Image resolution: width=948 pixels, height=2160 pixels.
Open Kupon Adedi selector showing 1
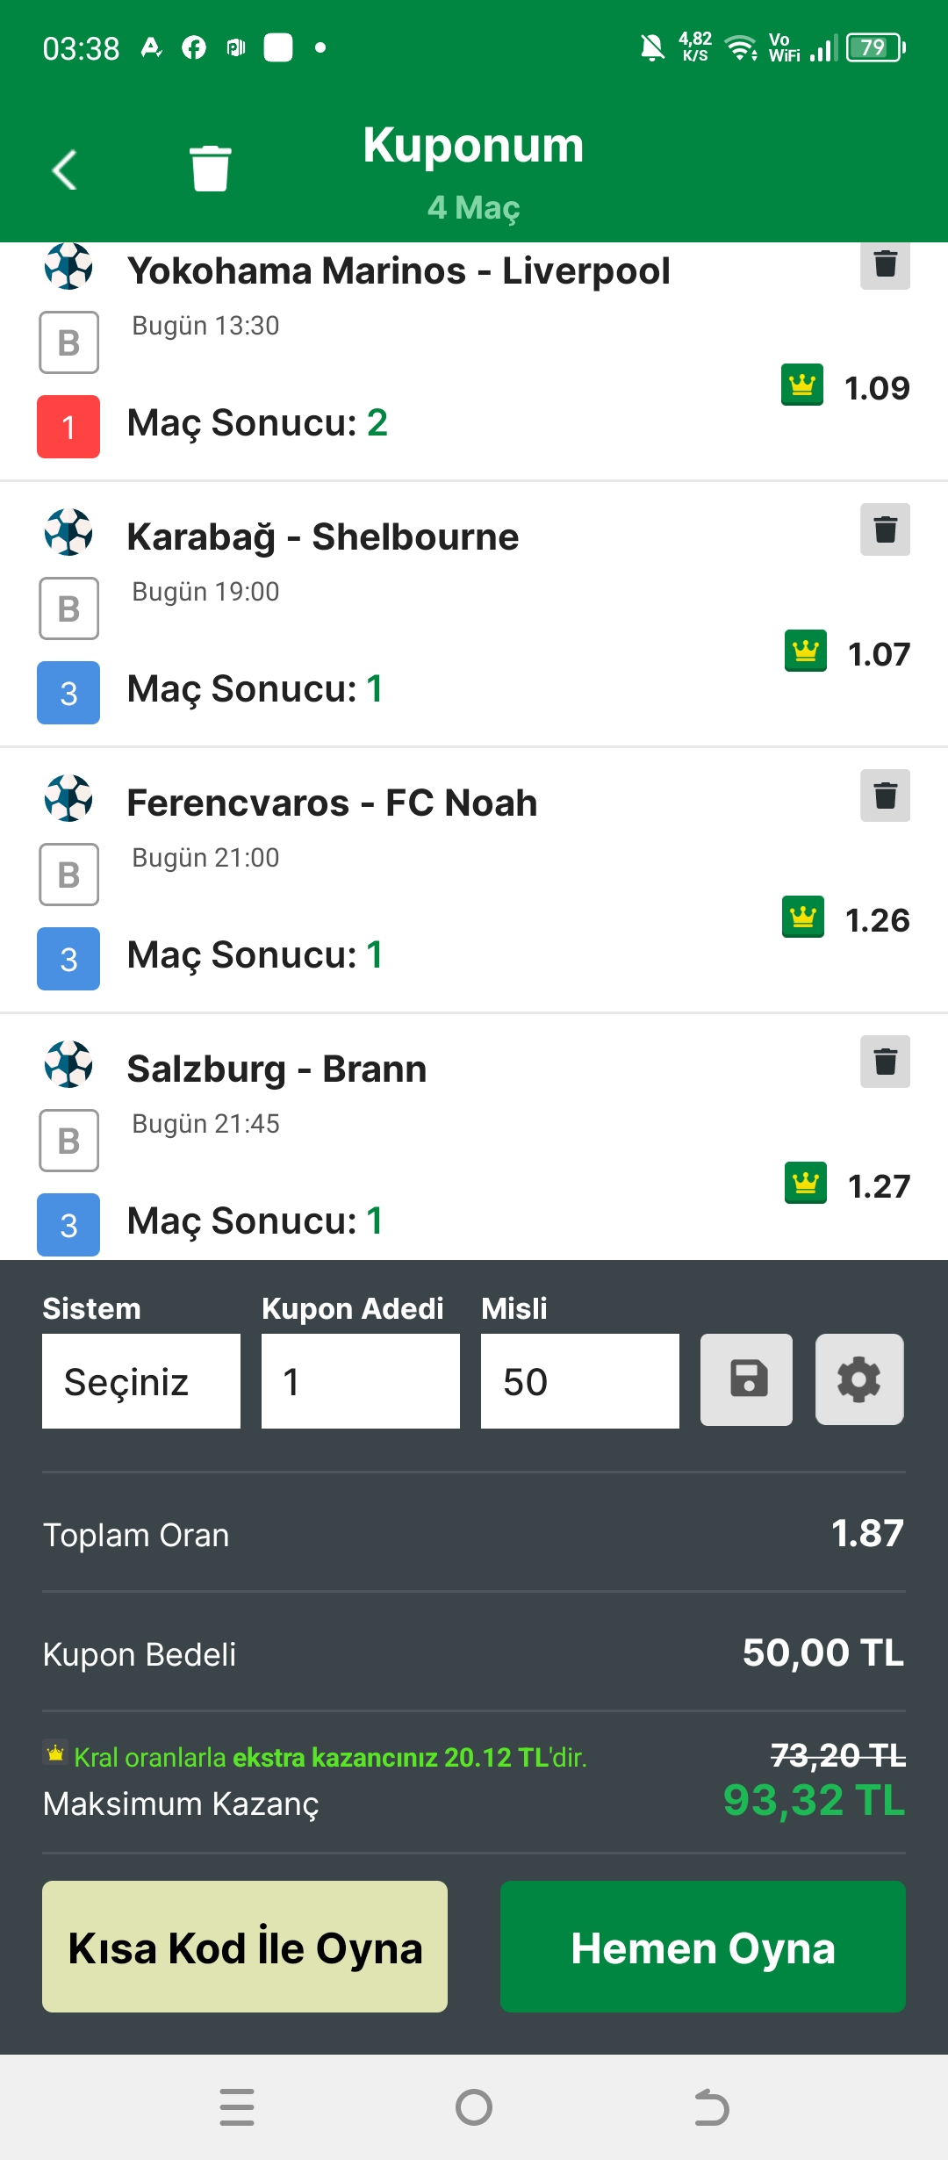[361, 1381]
